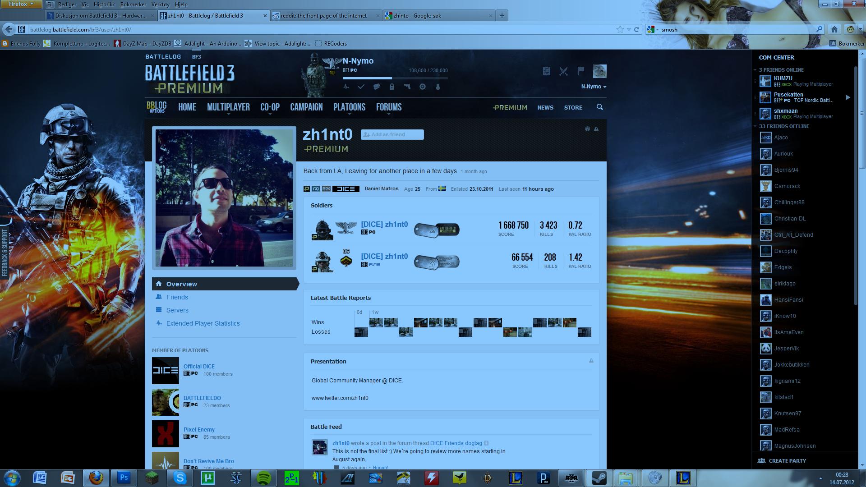Viewport: 866px width, 487px height.
Task: Go back with the browser back arrow
Action: tap(9, 29)
